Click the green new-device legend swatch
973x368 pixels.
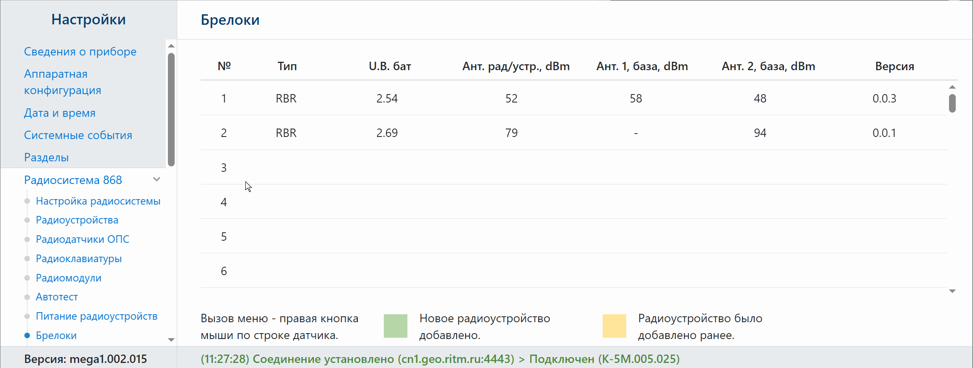pyautogui.click(x=395, y=326)
